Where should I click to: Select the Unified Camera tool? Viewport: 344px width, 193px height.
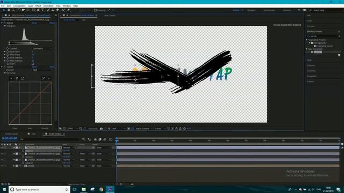point(23,10)
